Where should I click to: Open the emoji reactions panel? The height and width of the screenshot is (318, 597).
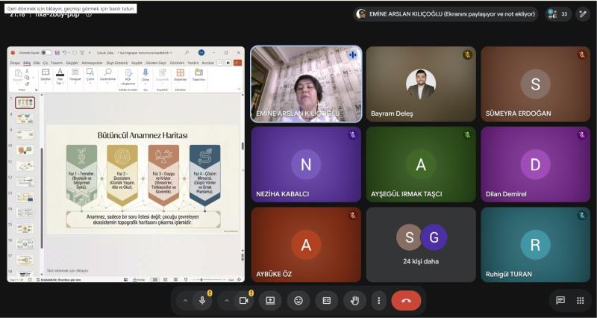coord(298,301)
